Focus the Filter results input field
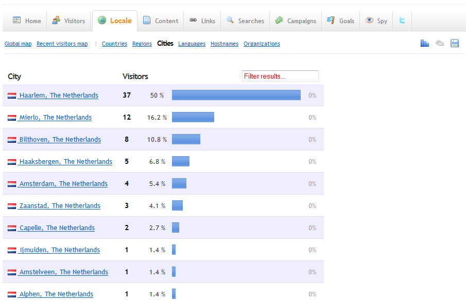 point(280,76)
